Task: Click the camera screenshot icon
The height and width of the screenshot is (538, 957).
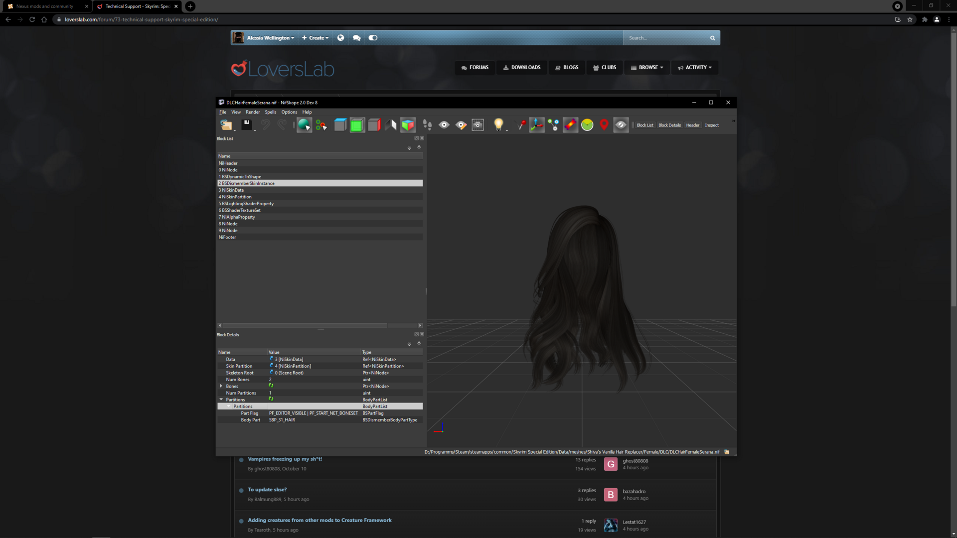Action: click(x=478, y=125)
